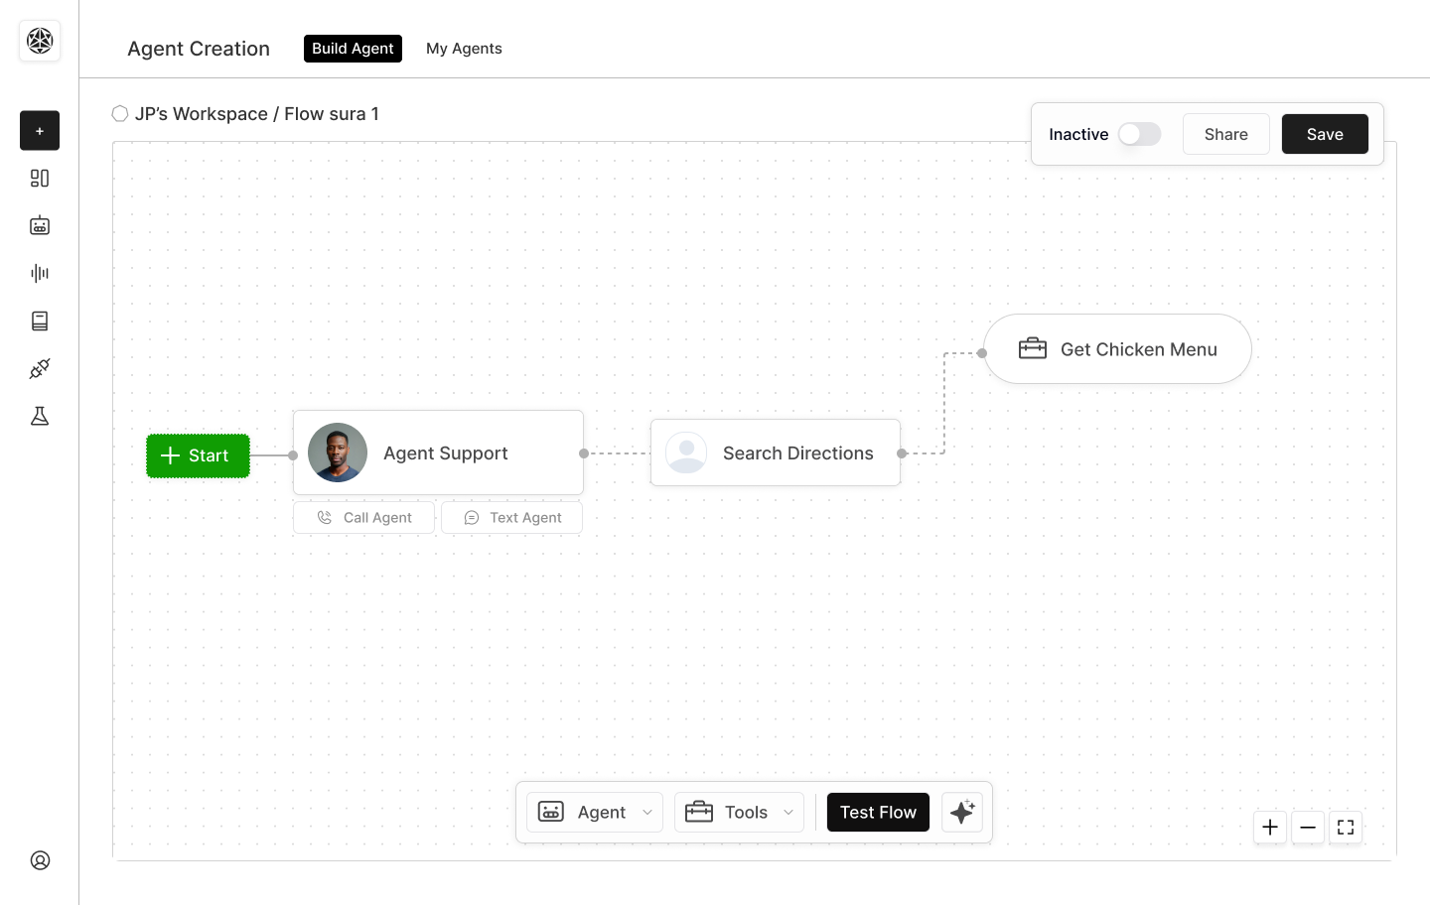1430x905 pixels.
Task: Click the toolbox icon on Get Chicken Menu
Action: point(1033,348)
